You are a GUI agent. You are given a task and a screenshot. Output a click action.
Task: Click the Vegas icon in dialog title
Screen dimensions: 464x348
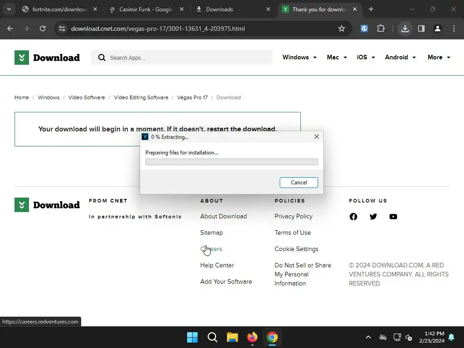click(145, 137)
